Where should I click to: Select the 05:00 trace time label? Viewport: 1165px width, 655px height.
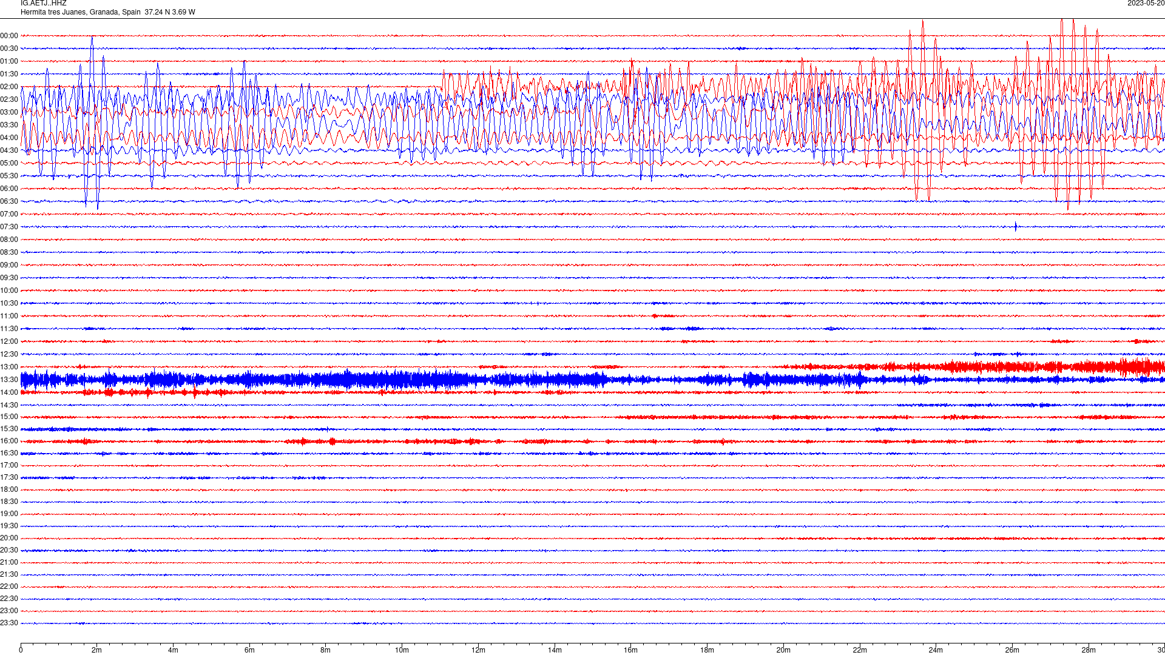click(9, 163)
